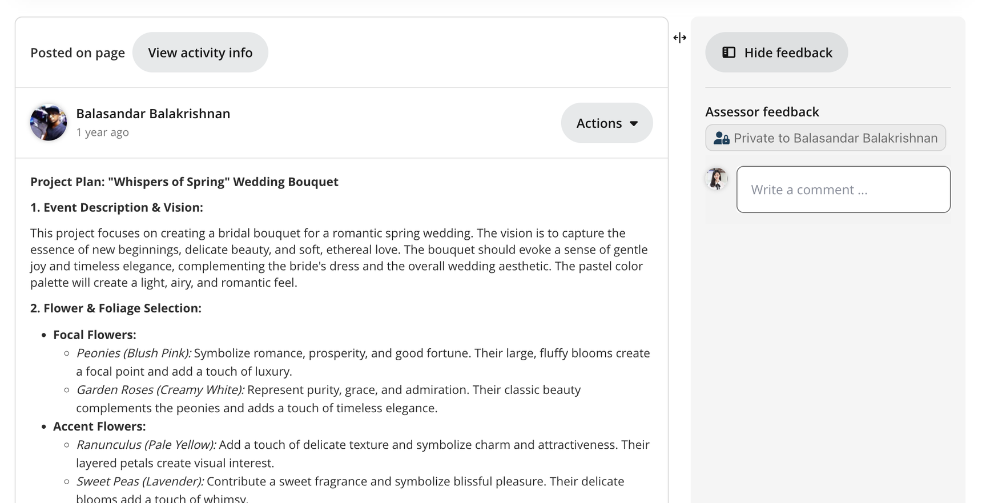Screen dimensions: 982x503
Task: Click the View activity info button
Action: tap(200, 53)
